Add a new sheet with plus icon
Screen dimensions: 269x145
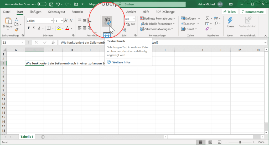click(43, 137)
